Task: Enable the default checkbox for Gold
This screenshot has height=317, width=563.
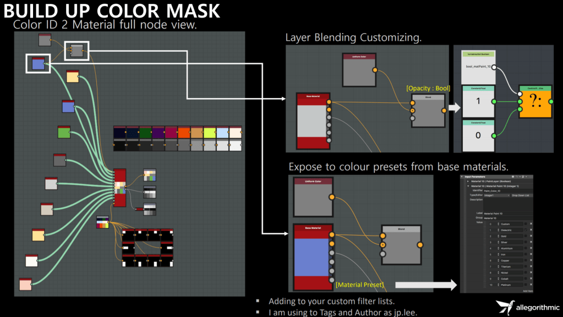Action: pyautogui.click(x=525, y=236)
